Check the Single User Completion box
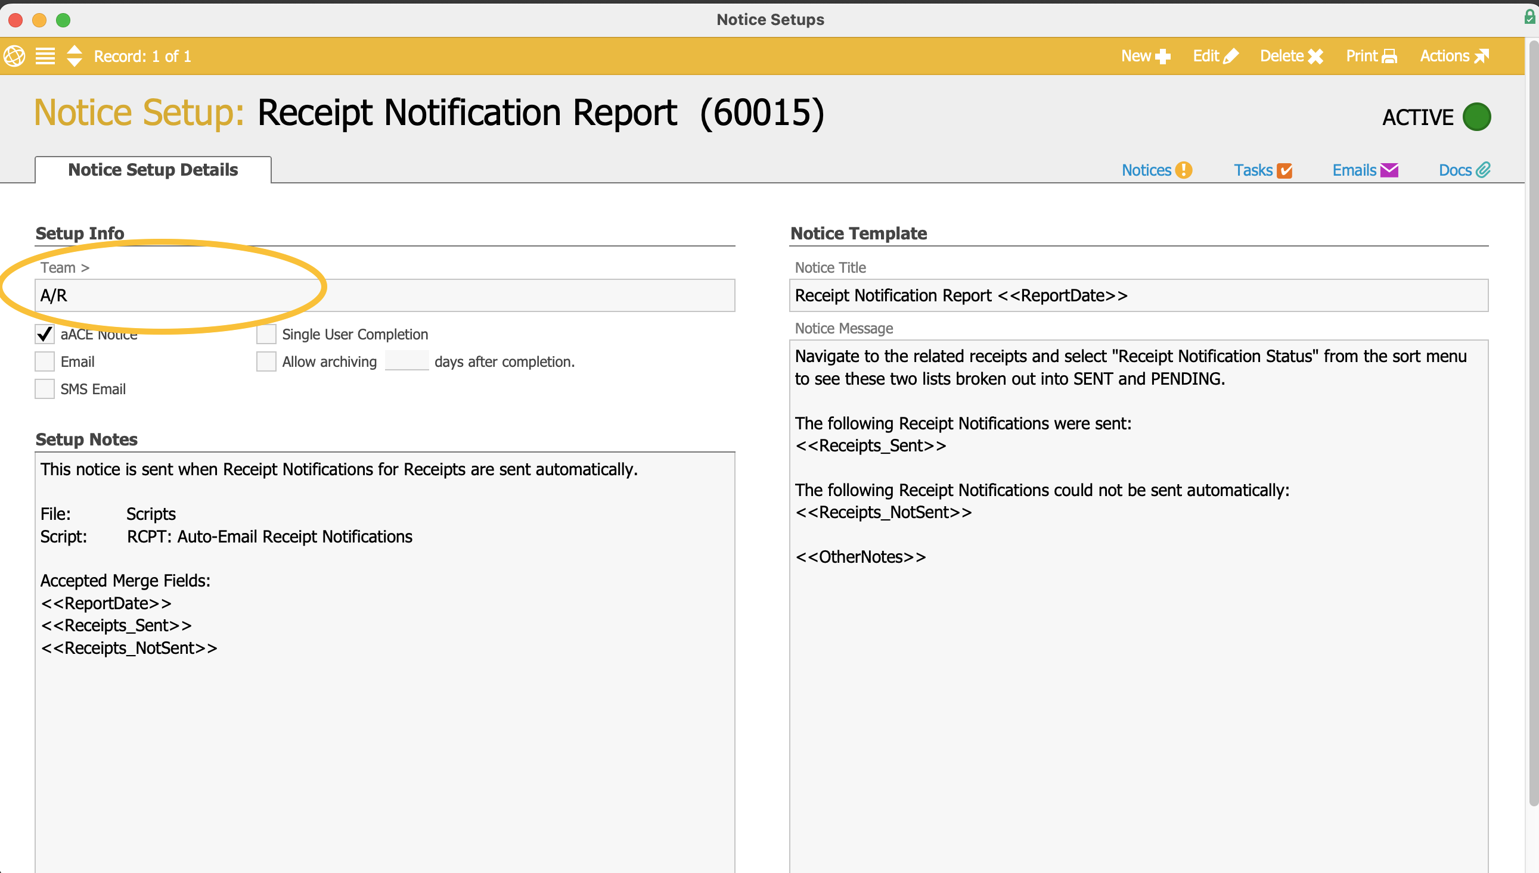The height and width of the screenshot is (873, 1539). point(266,334)
